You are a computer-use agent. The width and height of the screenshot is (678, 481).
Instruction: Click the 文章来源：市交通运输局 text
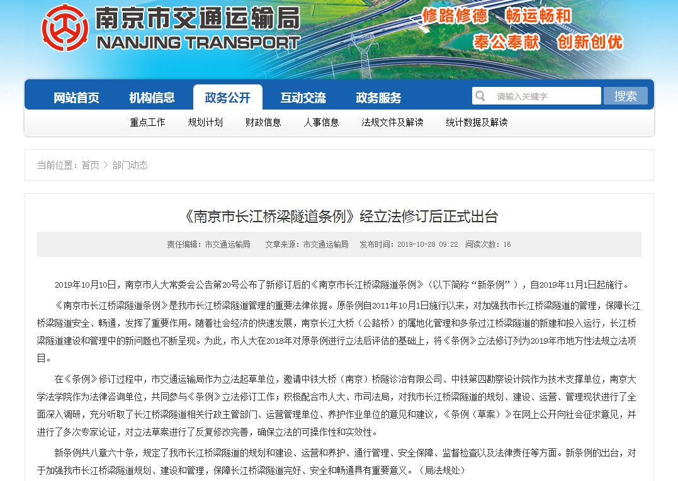click(307, 244)
